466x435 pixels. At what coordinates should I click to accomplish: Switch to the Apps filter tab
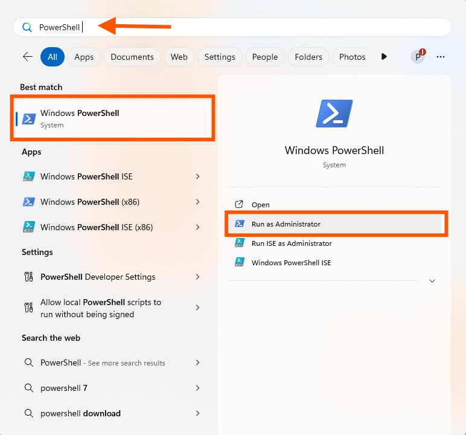[84, 57]
